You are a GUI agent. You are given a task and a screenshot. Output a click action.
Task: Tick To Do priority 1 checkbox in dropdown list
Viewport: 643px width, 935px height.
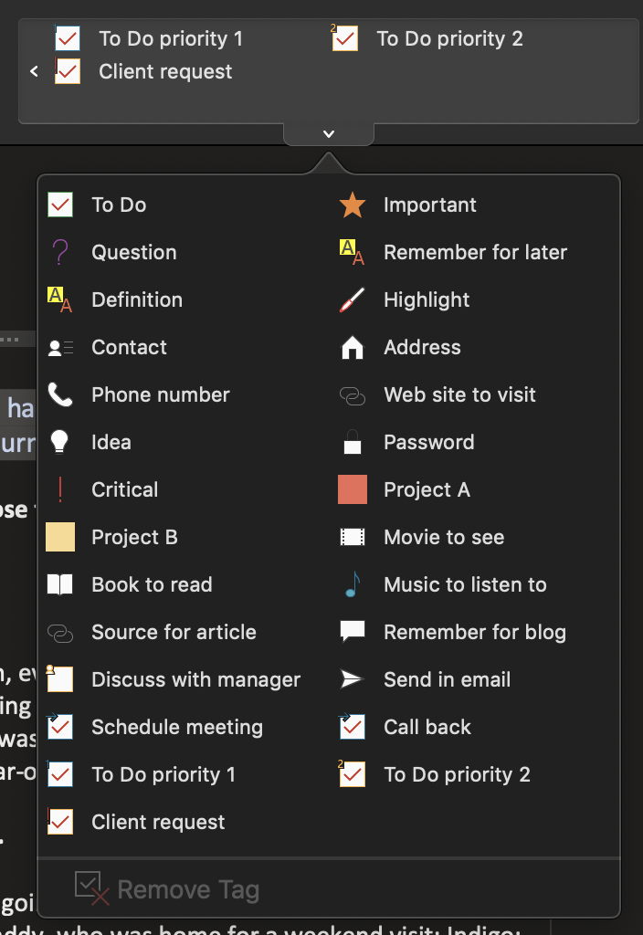[59, 774]
